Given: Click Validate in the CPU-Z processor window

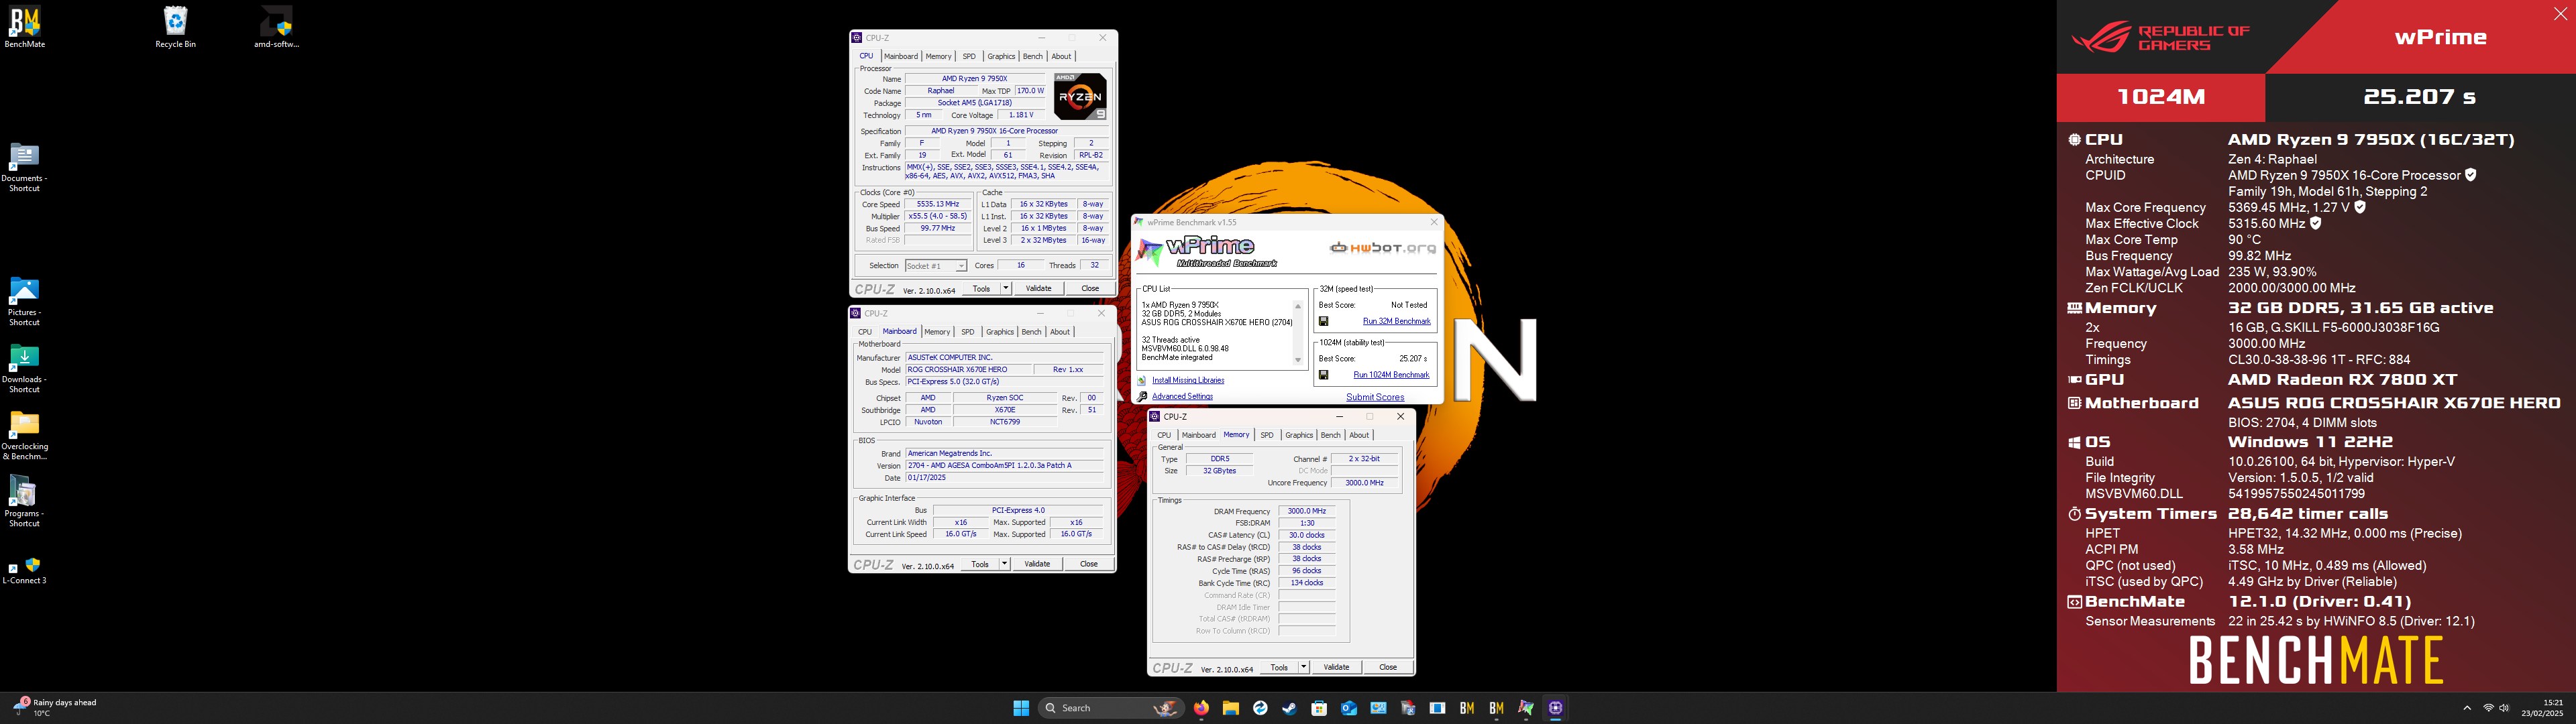Looking at the screenshot, I should point(1038,288).
